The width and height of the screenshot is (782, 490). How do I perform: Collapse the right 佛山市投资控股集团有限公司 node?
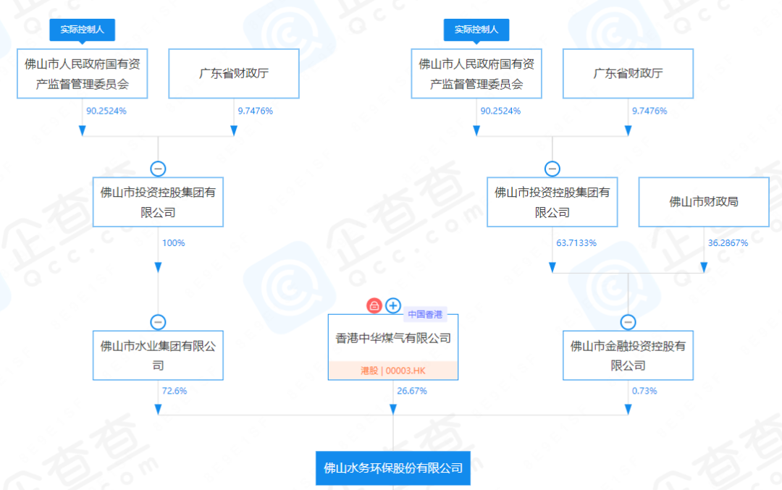coord(552,169)
